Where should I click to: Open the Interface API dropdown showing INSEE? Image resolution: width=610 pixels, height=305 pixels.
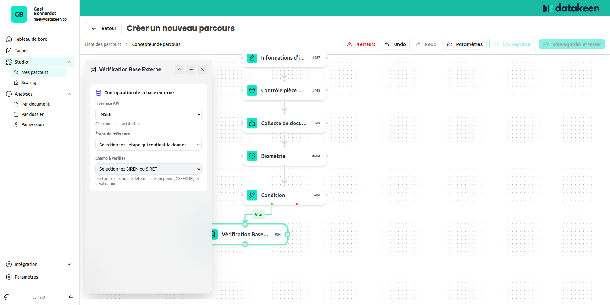[148, 114]
